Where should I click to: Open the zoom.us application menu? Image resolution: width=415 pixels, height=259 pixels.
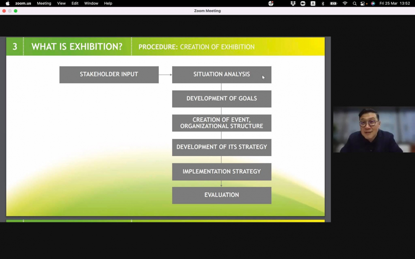(23, 3)
